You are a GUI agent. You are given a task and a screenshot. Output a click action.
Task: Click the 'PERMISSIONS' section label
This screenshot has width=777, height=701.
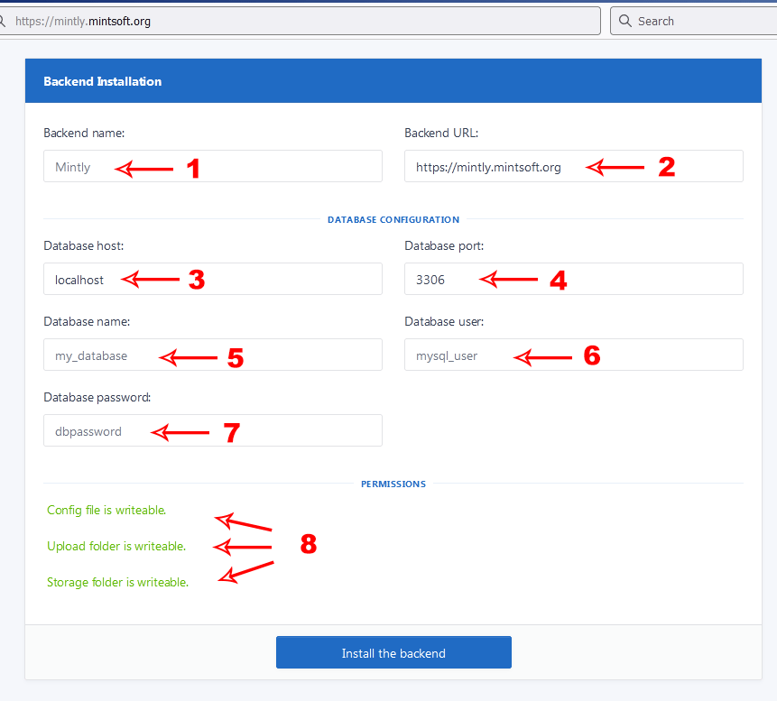393,484
